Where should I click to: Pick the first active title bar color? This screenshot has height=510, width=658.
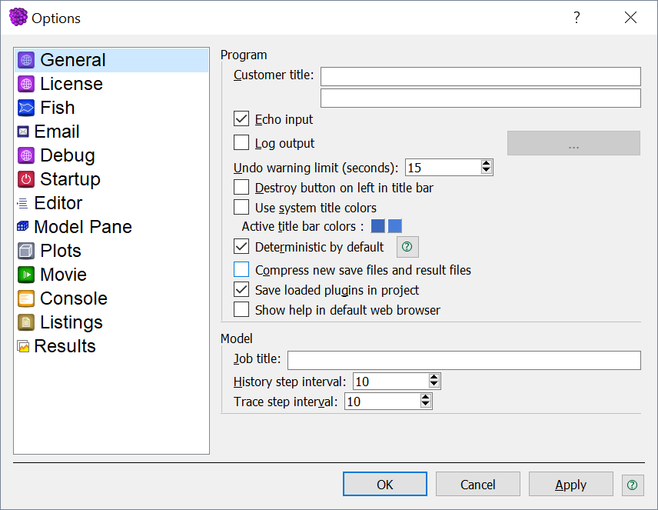[377, 225]
